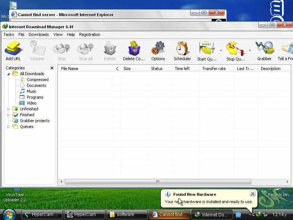Open the Stop Queue dropdown arrow

[250, 51]
